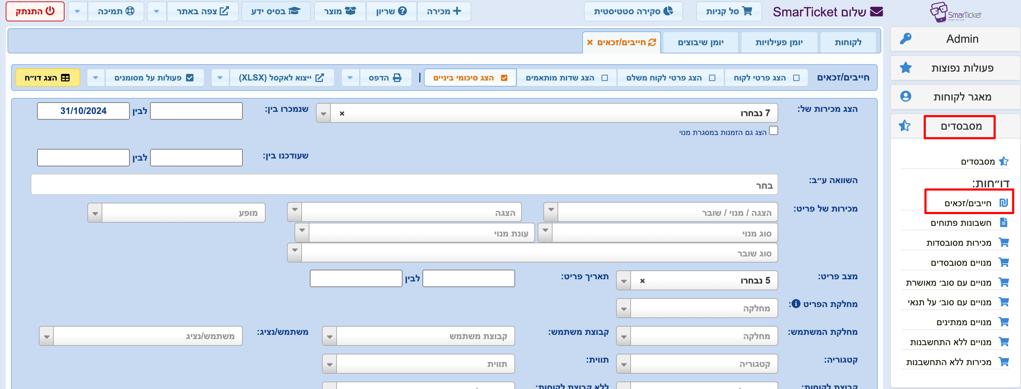1021x389 pixels.
Task: Refresh the חייבים/זכאים tab via refresh icon
Action: (652, 42)
